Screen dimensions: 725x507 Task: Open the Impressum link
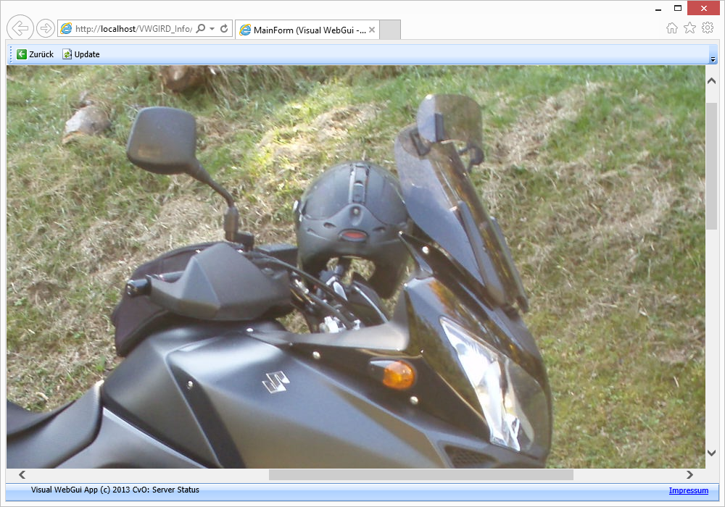[x=689, y=490]
